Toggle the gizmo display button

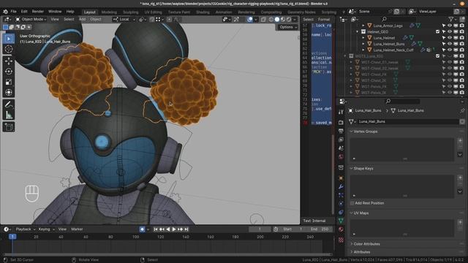(x=236, y=20)
